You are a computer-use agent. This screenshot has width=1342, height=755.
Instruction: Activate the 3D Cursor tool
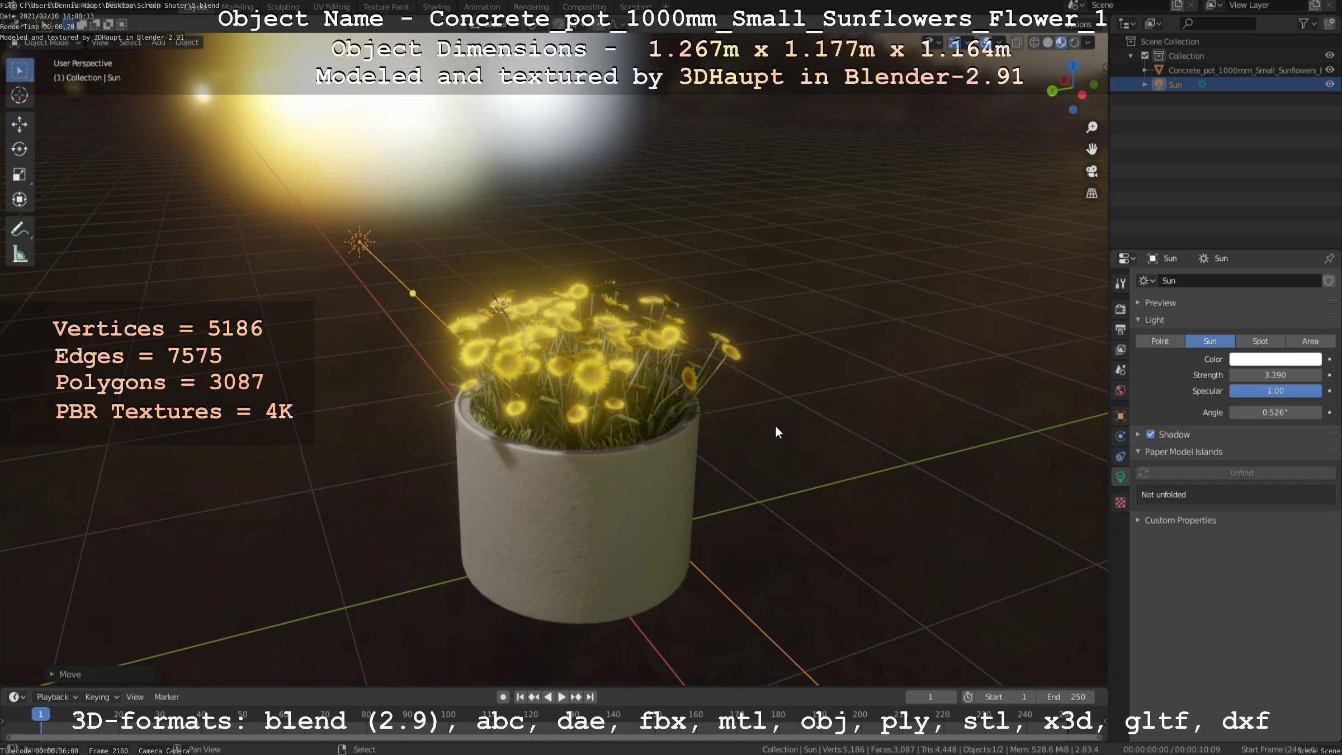click(20, 96)
